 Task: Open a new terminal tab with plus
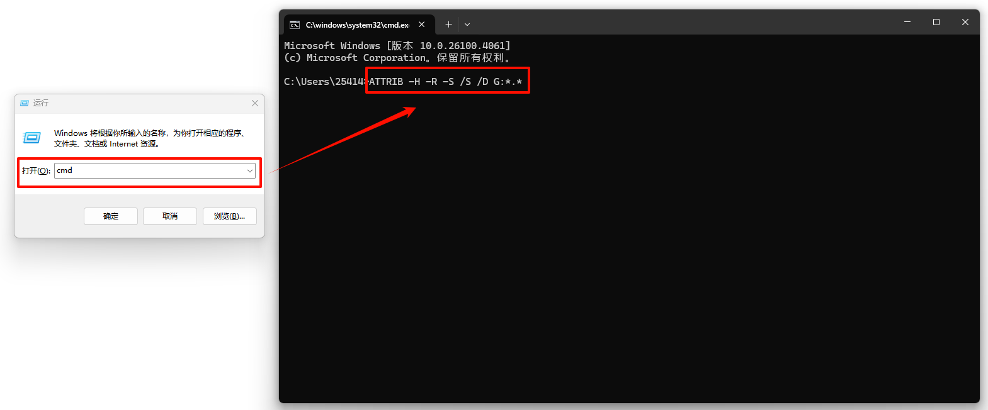pyautogui.click(x=448, y=25)
